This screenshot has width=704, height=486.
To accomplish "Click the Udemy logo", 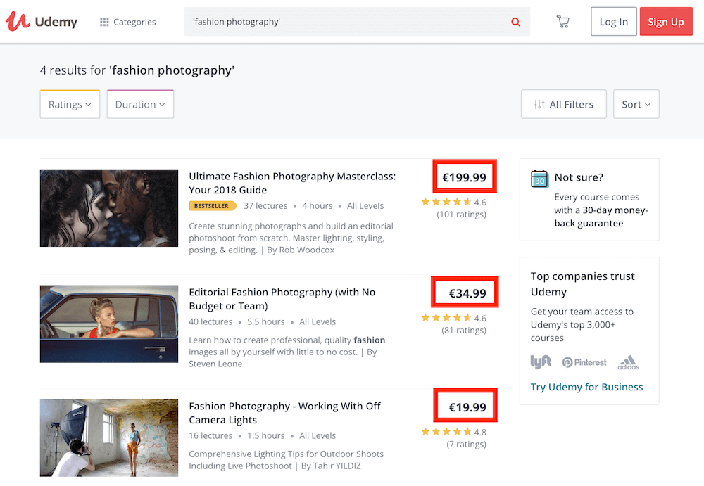I will click(x=41, y=22).
